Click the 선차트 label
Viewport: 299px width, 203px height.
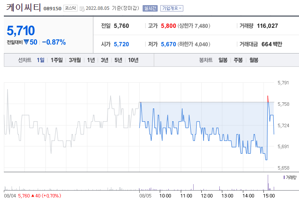[x=24, y=60]
